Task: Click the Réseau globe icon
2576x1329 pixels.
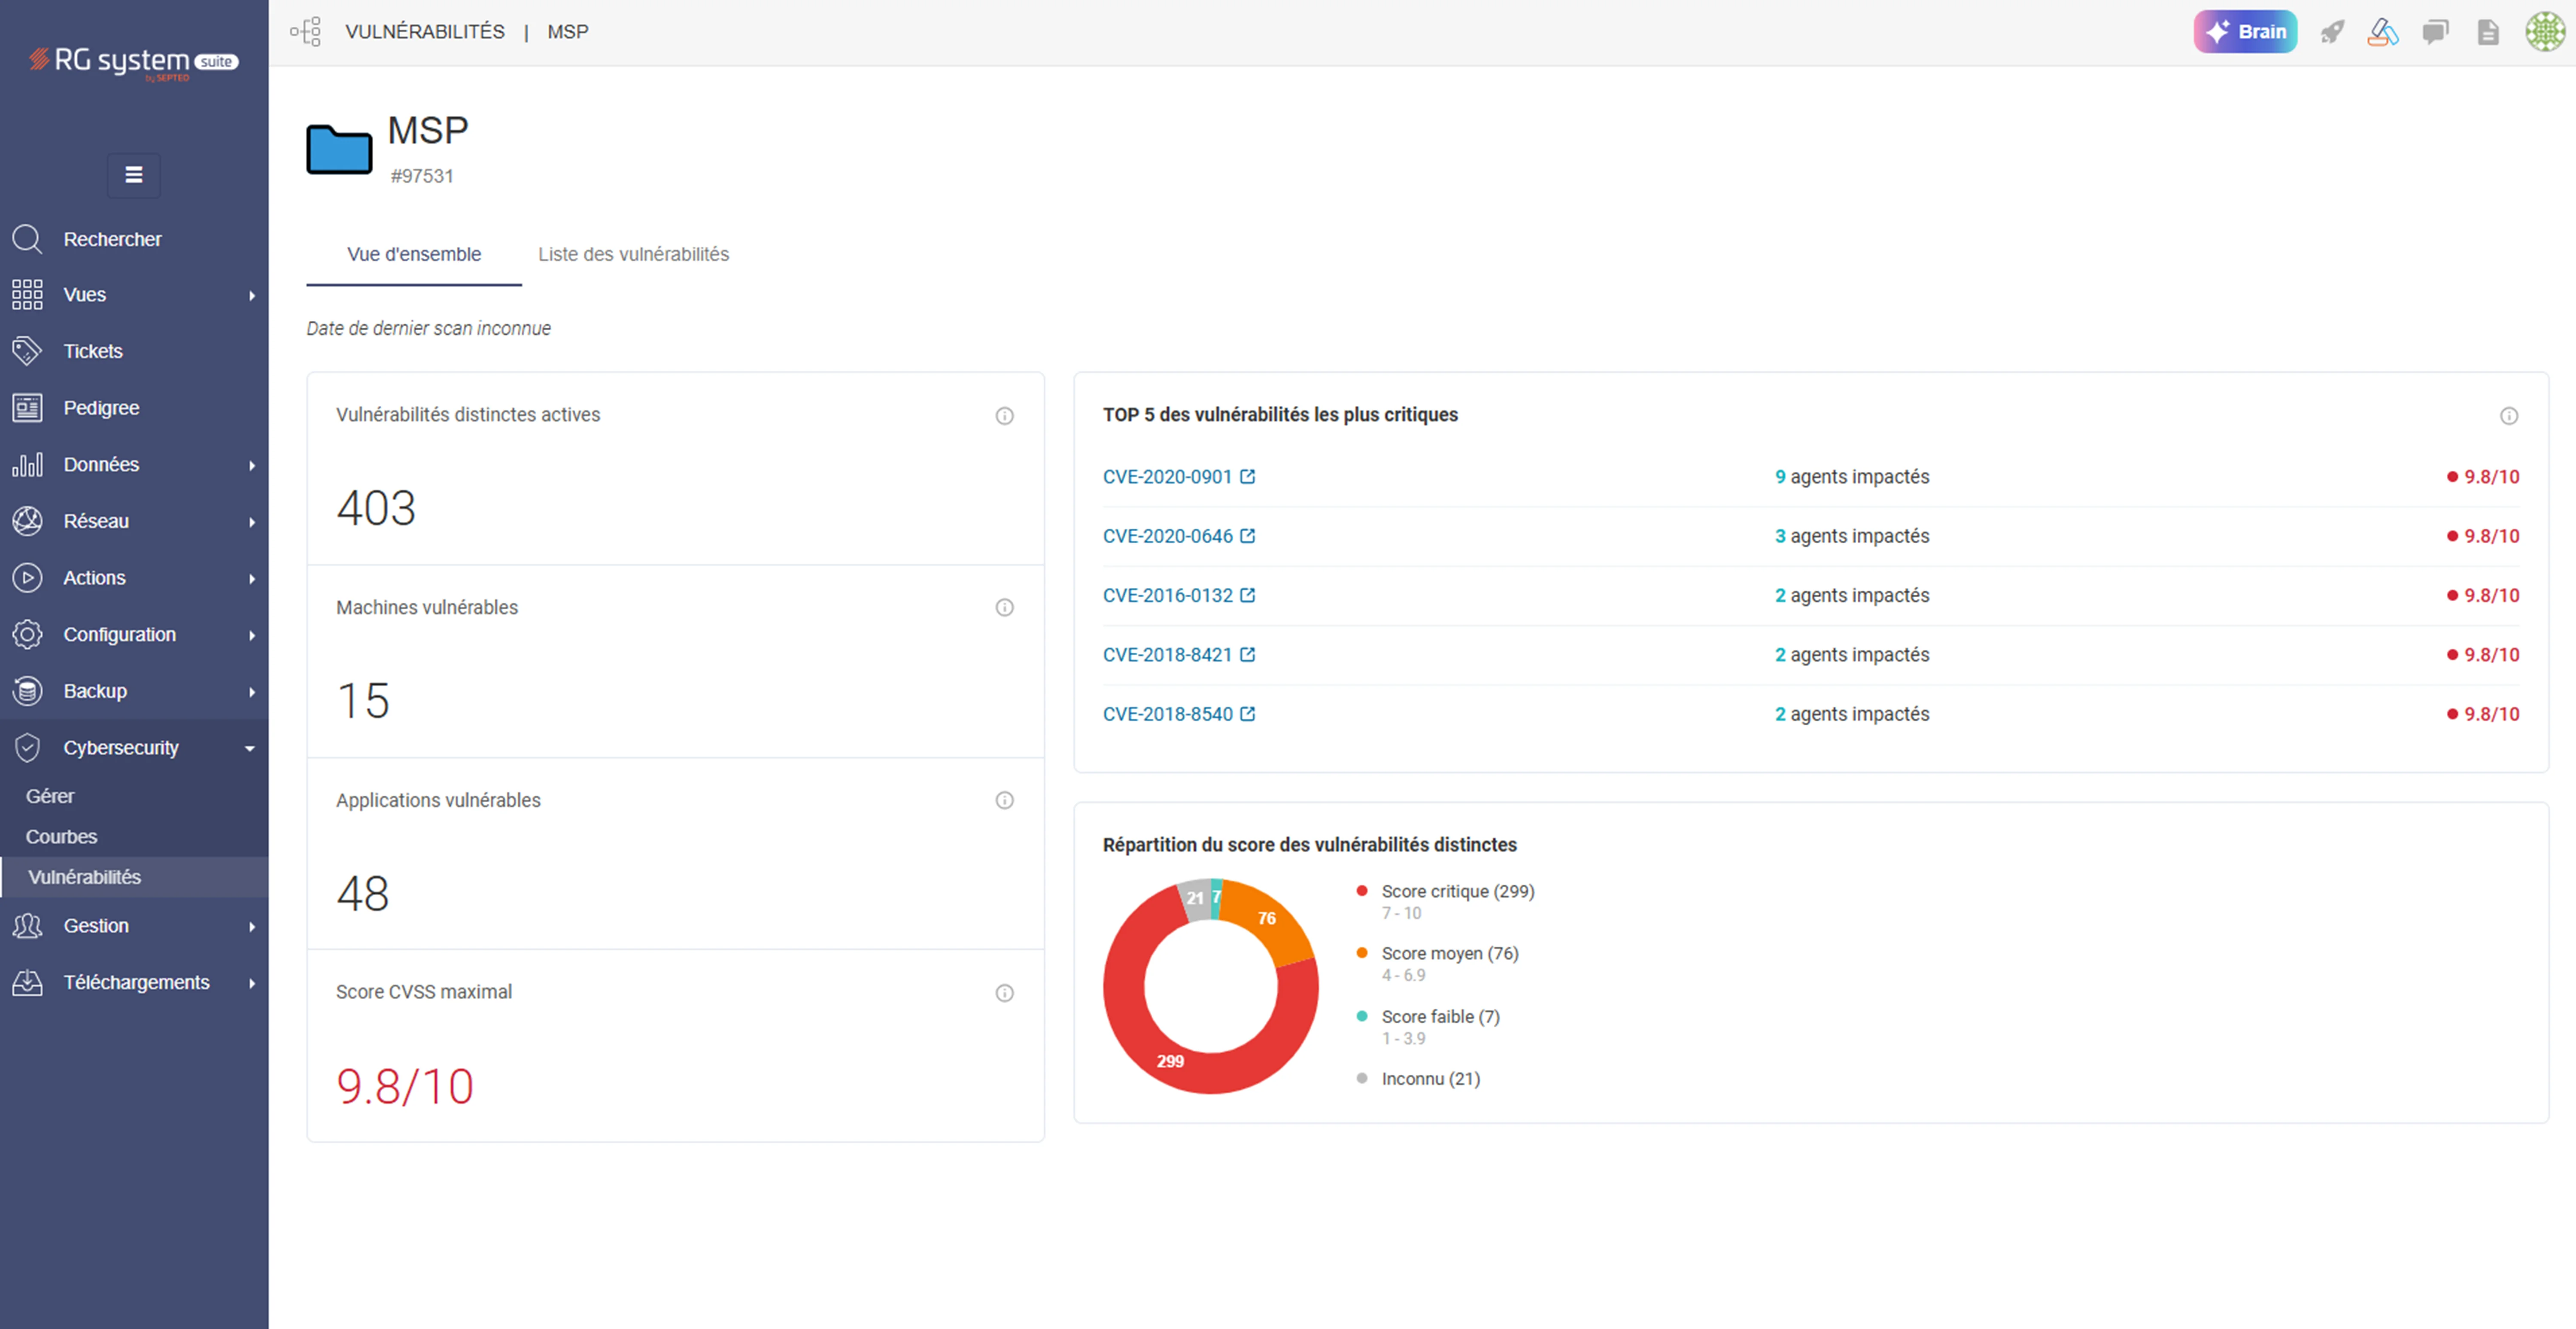Action: [x=27, y=521]
